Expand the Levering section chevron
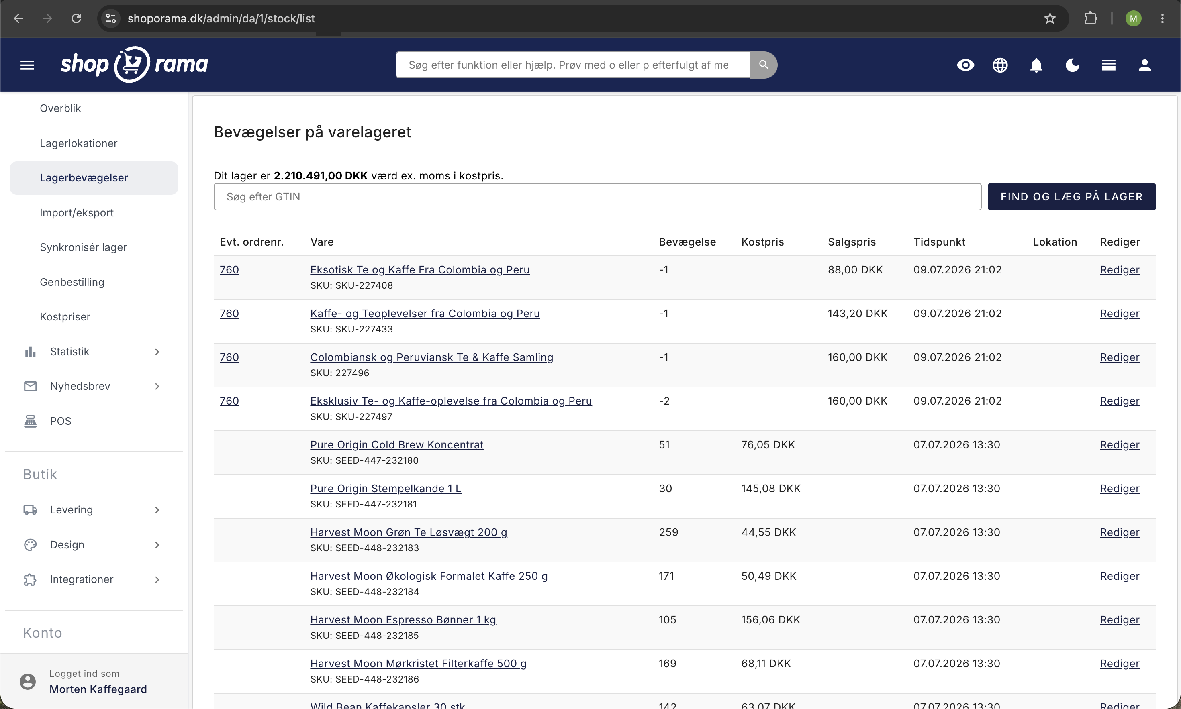1181x709 pixels. 157,510
